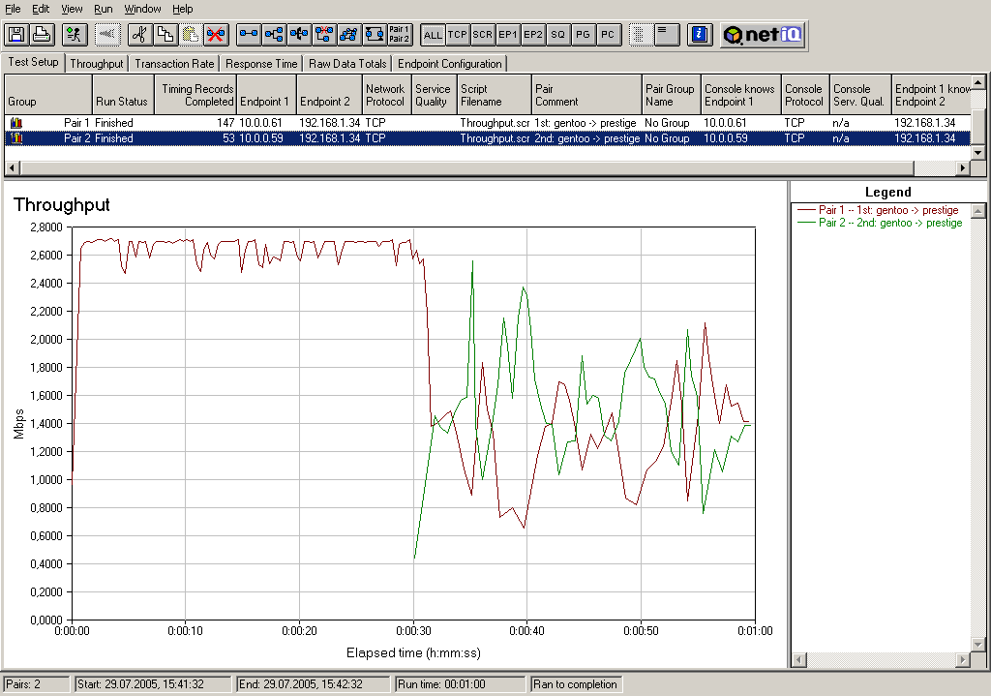Toggle the ALL group filter button
This screenshot has height=696, width=991.
pyautogui.click(x=433, y=35)
